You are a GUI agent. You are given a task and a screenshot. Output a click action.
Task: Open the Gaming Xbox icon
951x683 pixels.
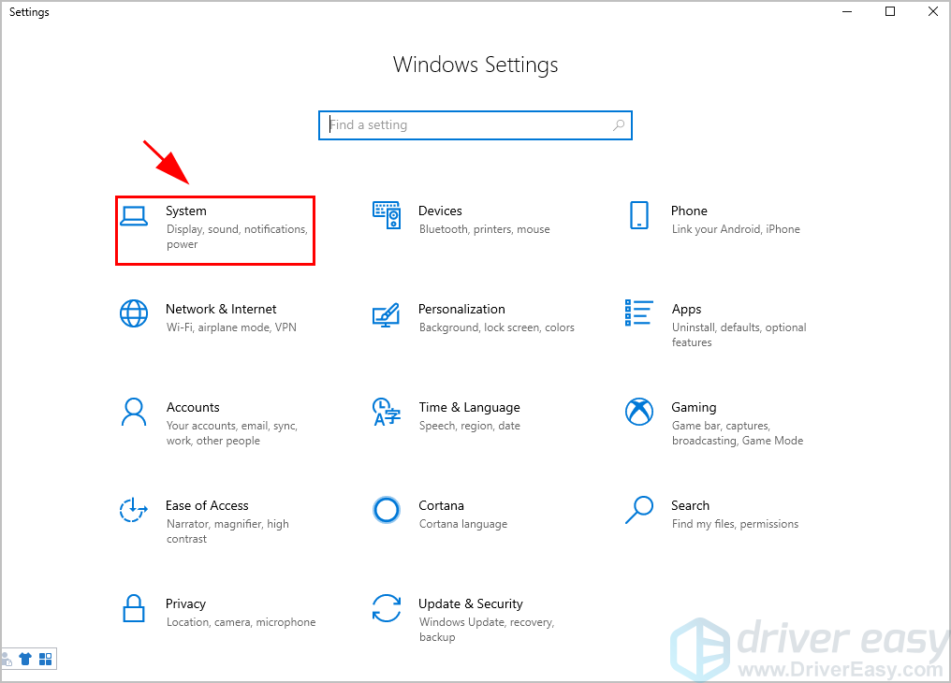tap(639, 412)
